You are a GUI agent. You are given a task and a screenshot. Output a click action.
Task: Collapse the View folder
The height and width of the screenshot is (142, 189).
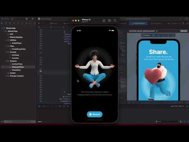click(6, 46)
